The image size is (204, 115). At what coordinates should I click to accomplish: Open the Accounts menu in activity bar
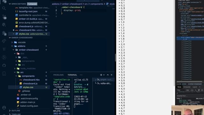pyautogui.click(x=4, y=108)
